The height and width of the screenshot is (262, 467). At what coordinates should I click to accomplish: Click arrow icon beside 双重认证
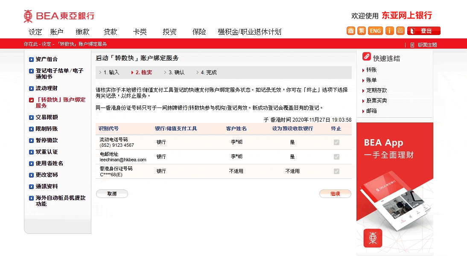(31, 152)
